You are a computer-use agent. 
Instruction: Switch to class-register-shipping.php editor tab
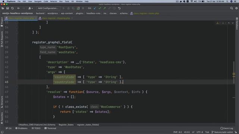point(56,18)
